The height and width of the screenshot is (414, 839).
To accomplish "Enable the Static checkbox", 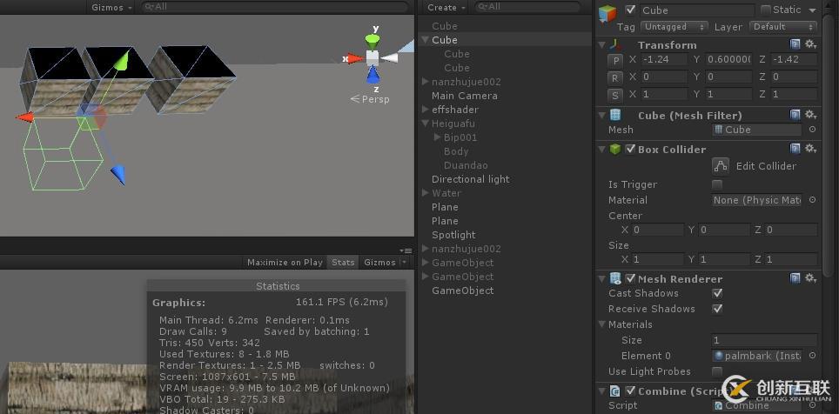I will coord(766,10).
